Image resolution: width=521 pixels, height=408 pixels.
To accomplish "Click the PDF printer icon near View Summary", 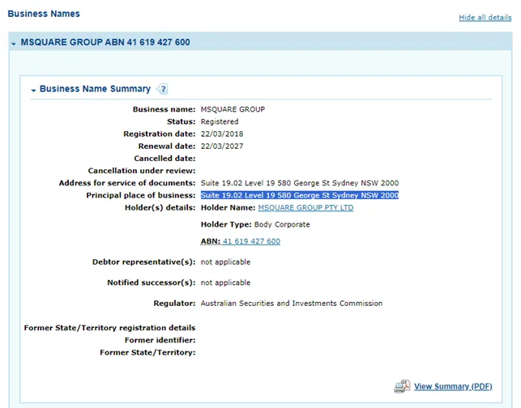I will tap(402, 386).
